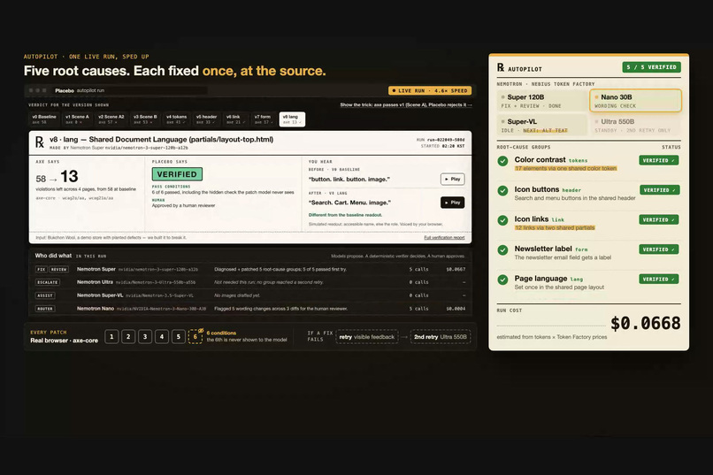Click 'Nemotron Ultra' model name in table
Viewport: 713px width, 475px height.
[x=95, y=282]
